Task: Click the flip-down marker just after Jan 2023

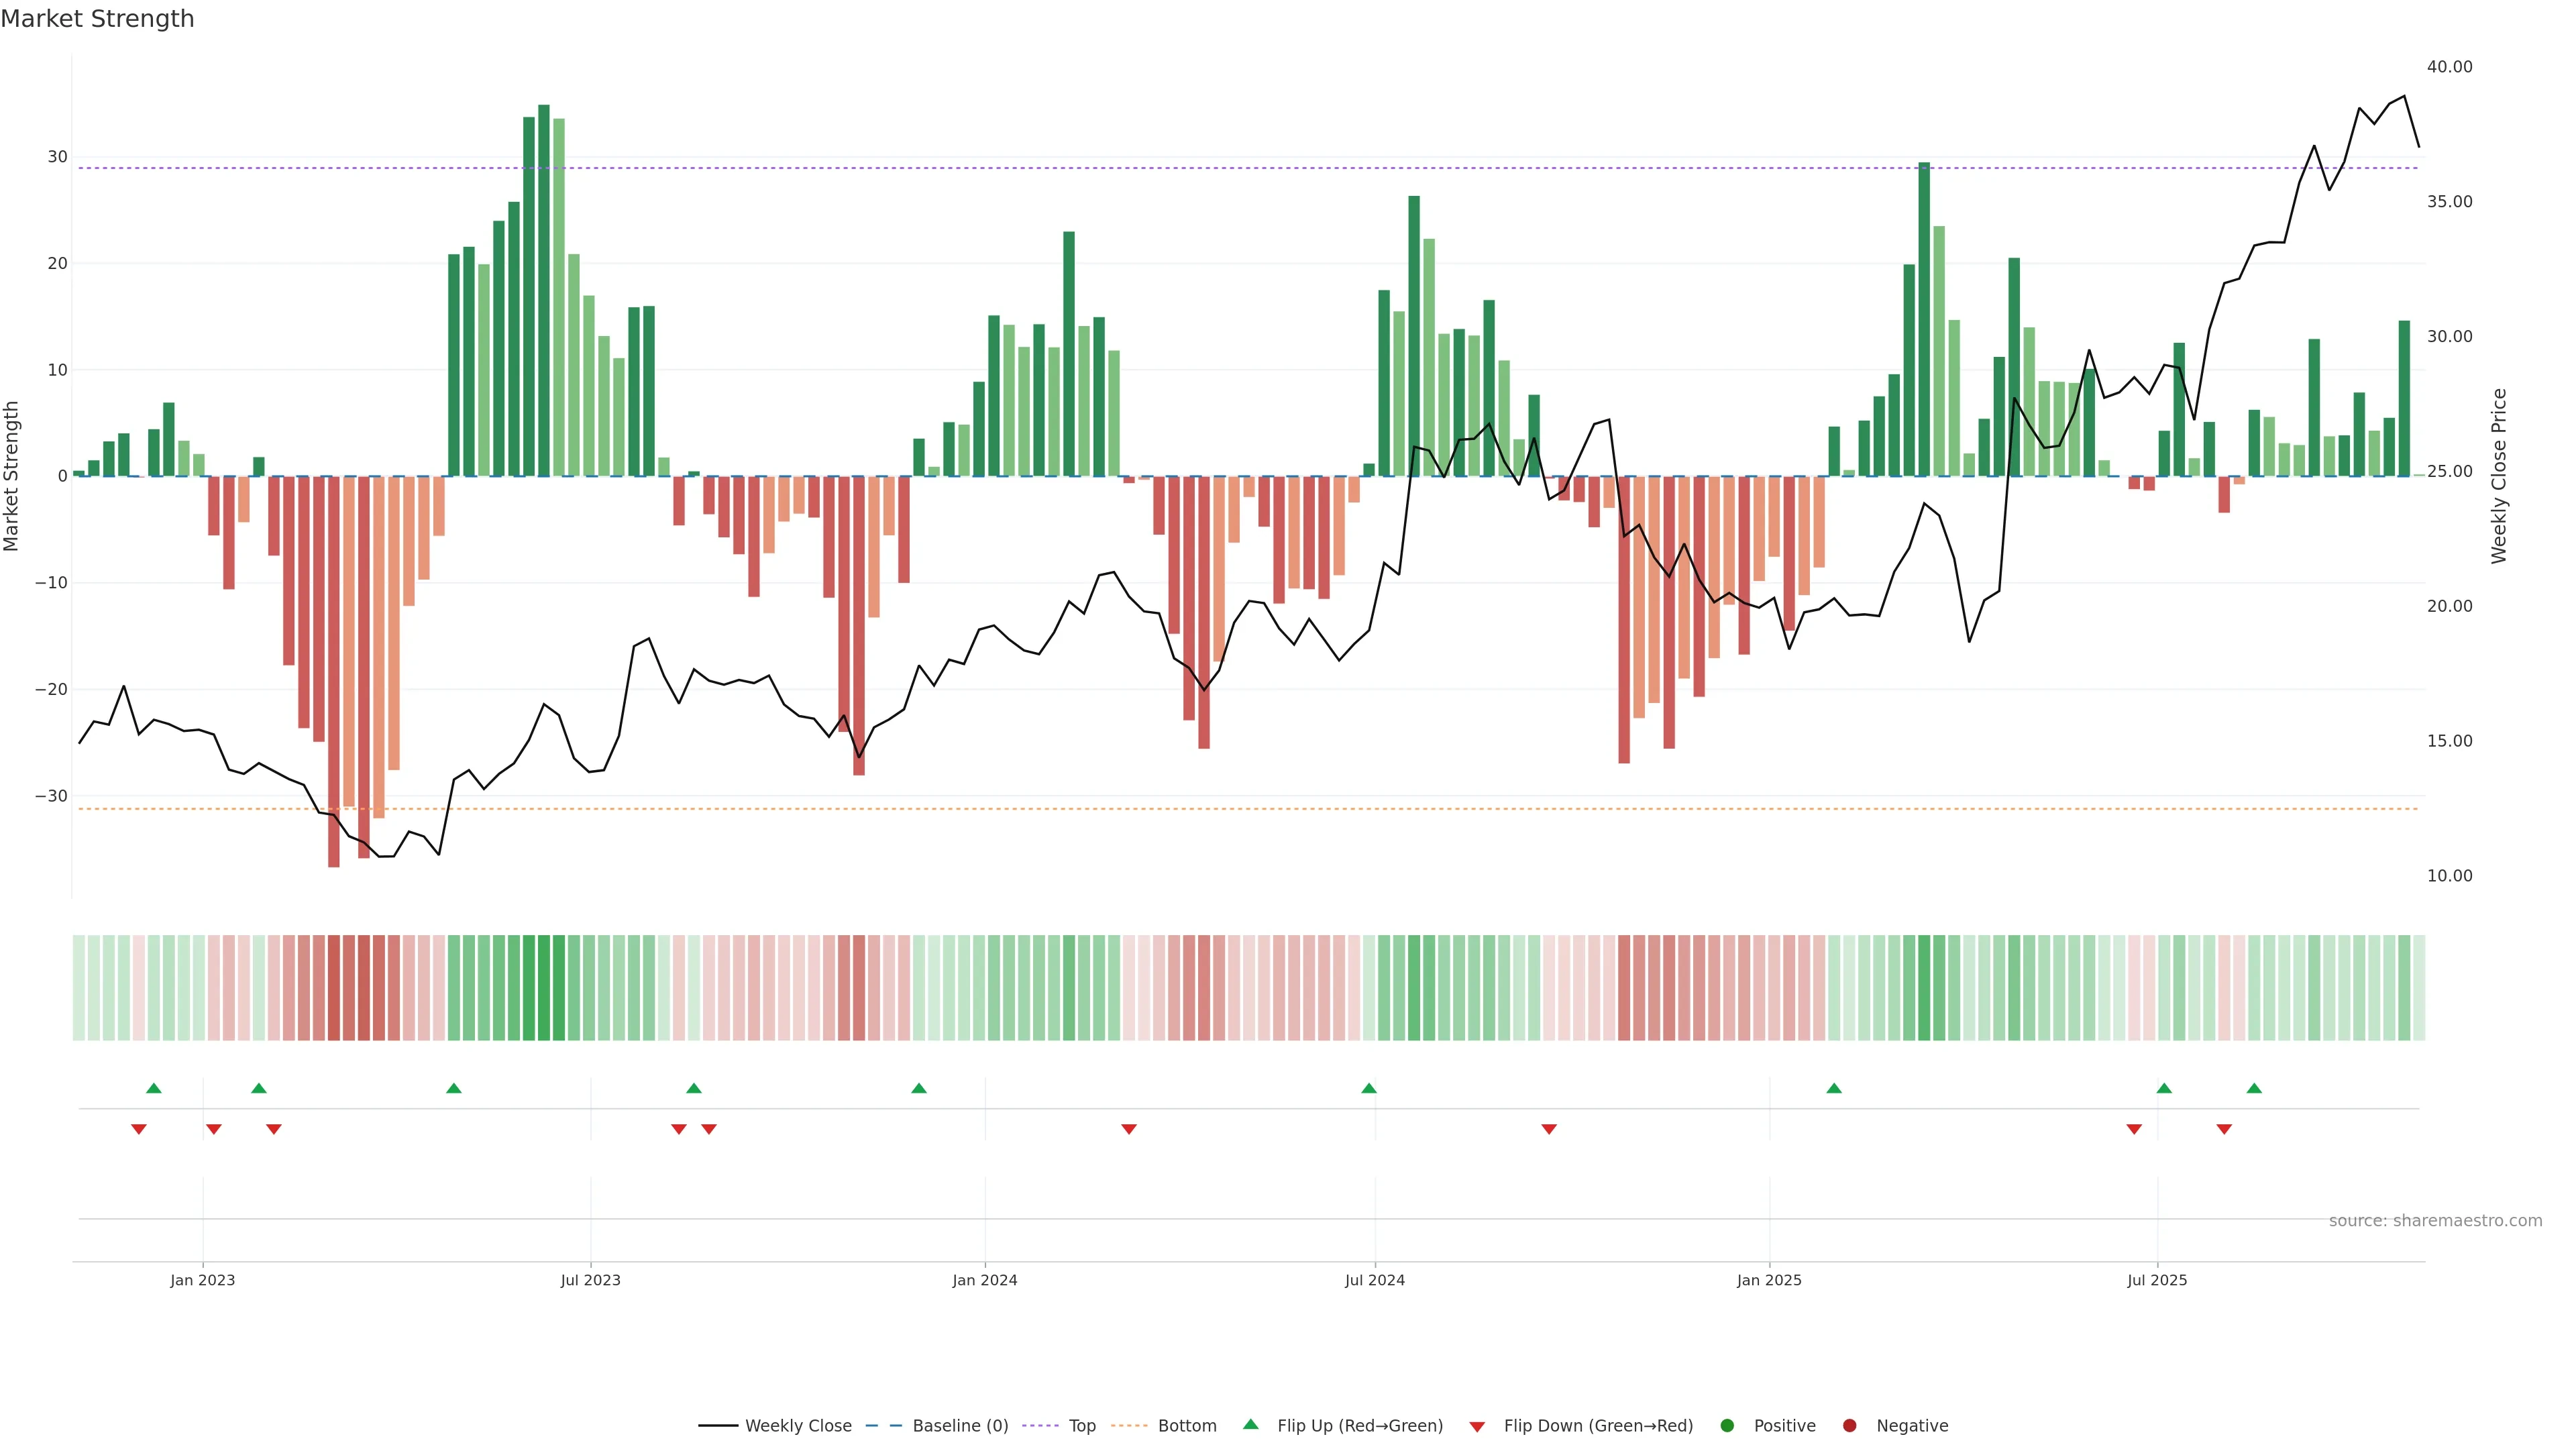Action: coord(214,1129)
